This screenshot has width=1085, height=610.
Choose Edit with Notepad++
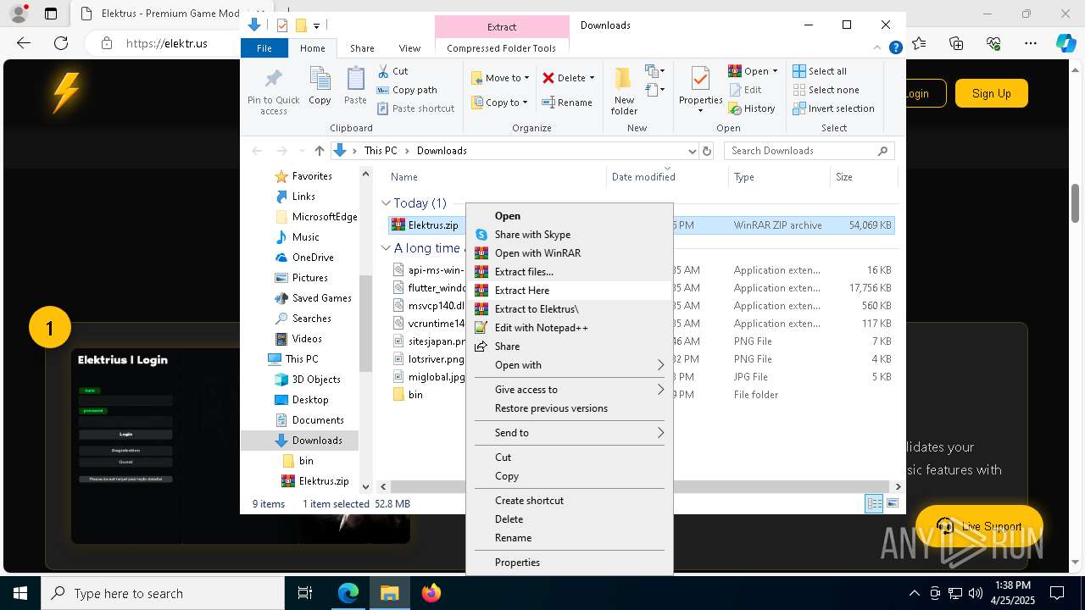(x=570, y=328)
